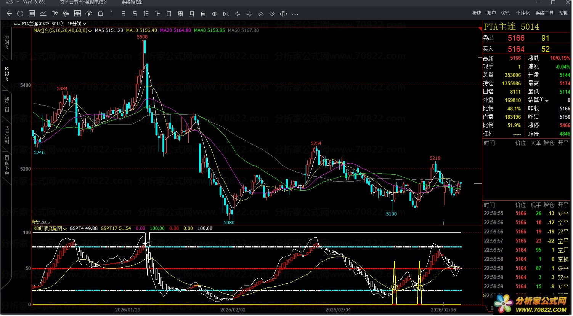The image size is (573, 316).
Task: Switch chart to weekly 周 period
Action: [x=180, y=14]
